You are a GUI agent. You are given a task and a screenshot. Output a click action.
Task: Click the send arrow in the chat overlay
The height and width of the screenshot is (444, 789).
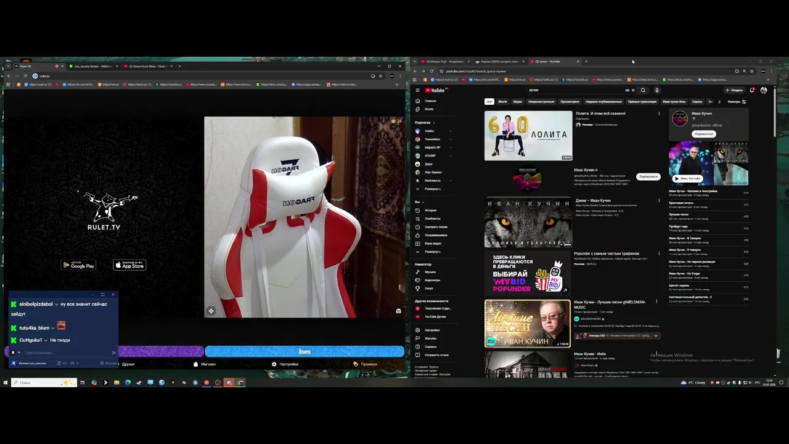point(113,353)
